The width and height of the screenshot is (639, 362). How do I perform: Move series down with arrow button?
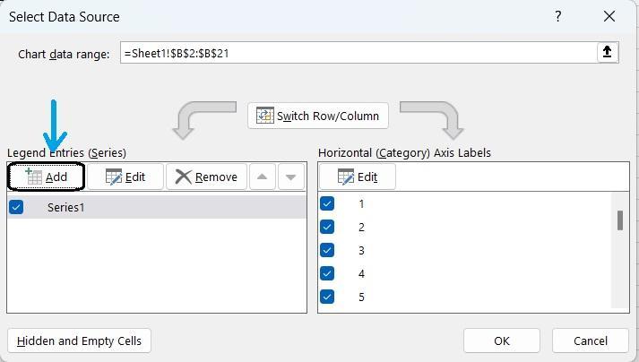(x=290, y=177)
